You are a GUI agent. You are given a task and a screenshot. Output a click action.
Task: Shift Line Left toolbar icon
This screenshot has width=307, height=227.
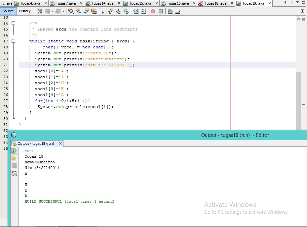click(136, 11)
